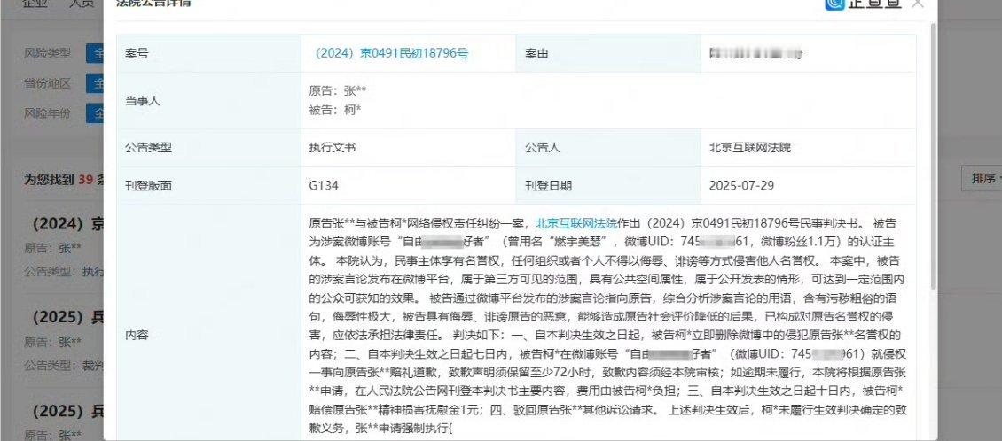Open the 排序 sort dropdown in background page
1002x441 pixels.
pyautogui.click(x=982, y=179)
